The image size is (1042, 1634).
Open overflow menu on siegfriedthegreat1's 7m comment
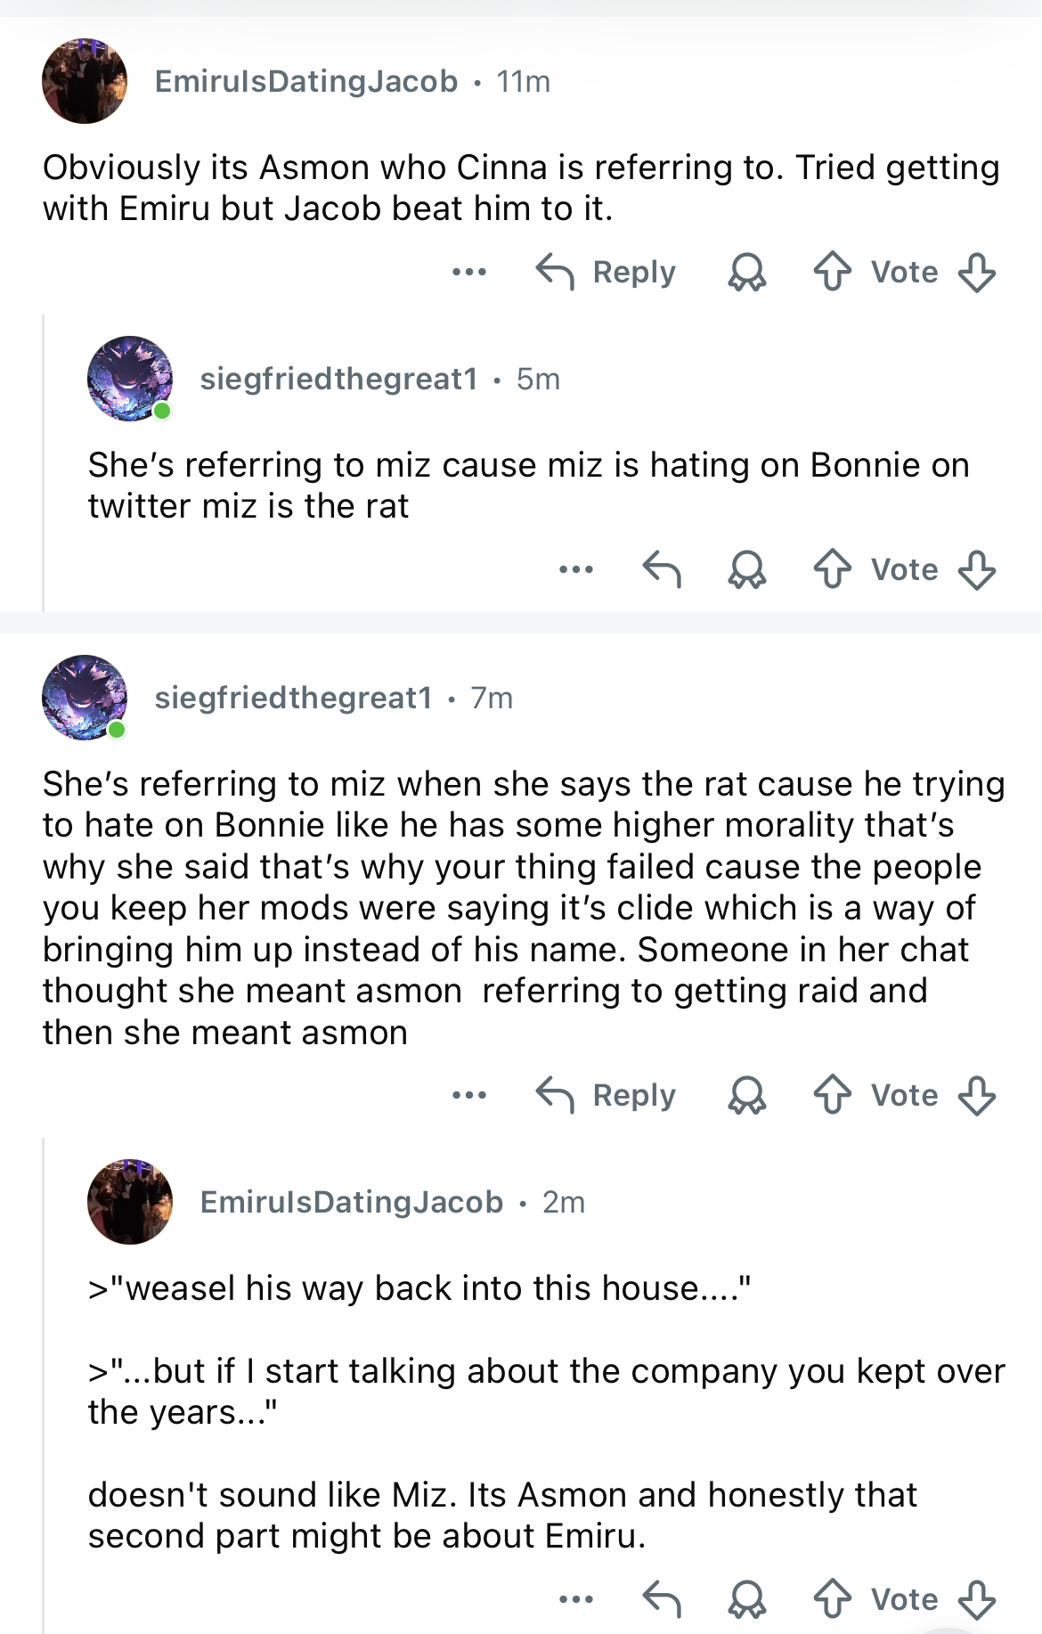coord(469,1095)
